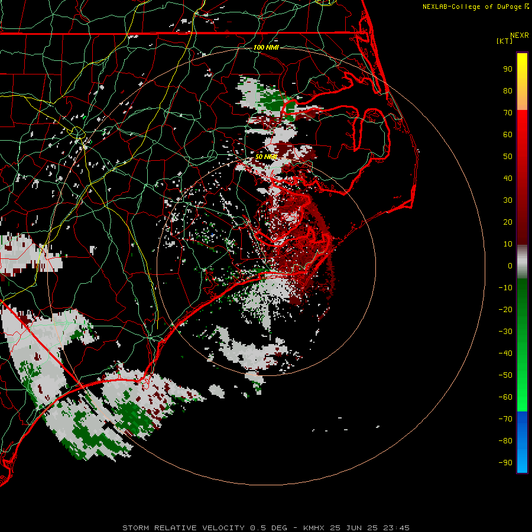Select the 60 knot scale label

[508, 134]
